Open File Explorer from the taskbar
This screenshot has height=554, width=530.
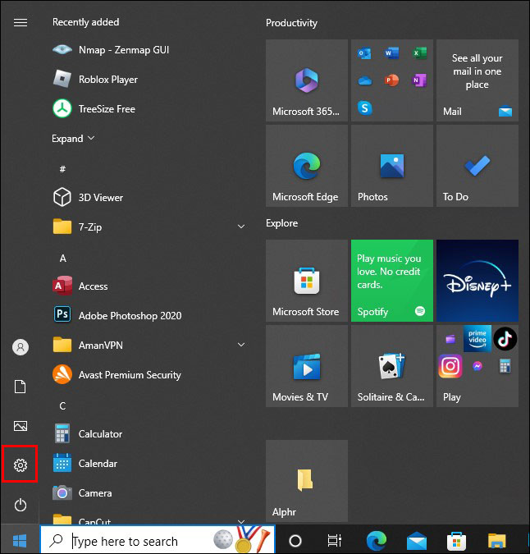pos(497,541)
